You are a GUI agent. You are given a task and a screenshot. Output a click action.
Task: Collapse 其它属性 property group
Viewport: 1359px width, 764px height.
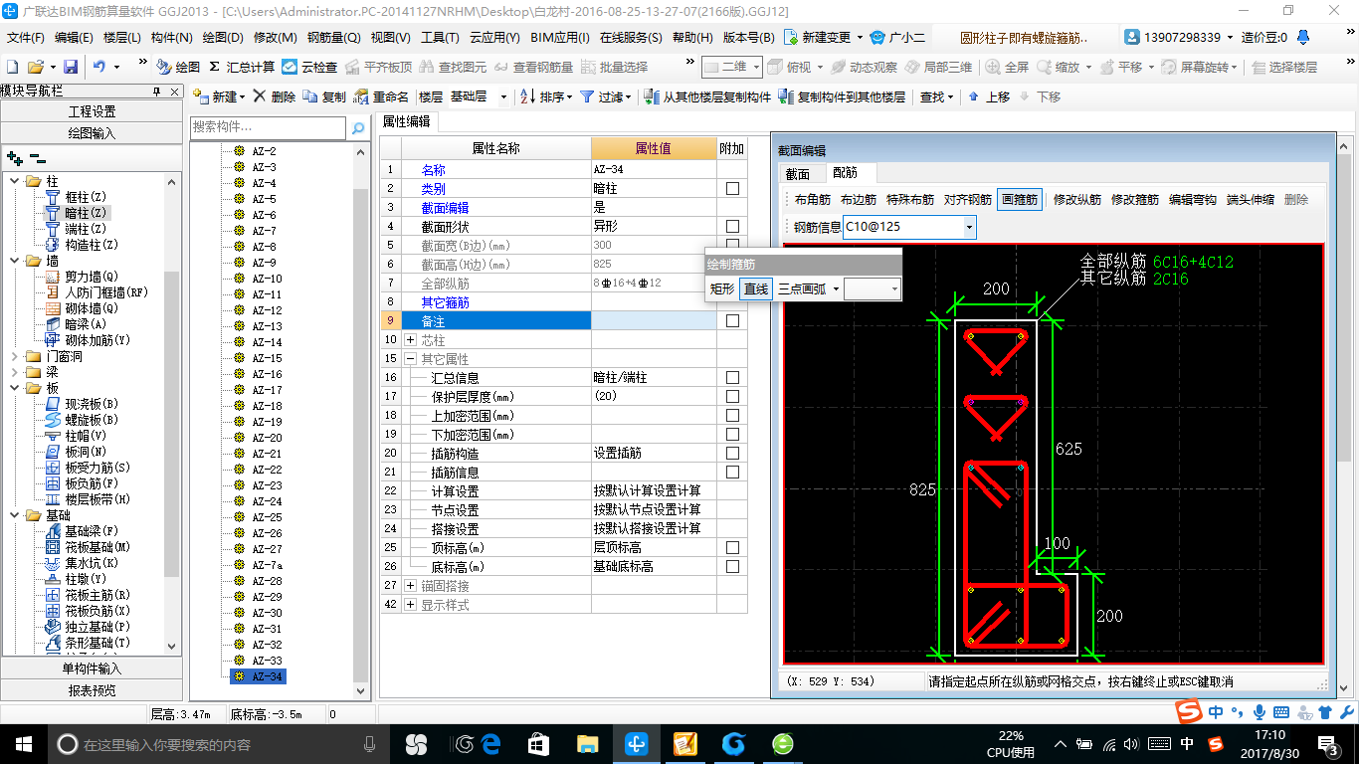410,358
